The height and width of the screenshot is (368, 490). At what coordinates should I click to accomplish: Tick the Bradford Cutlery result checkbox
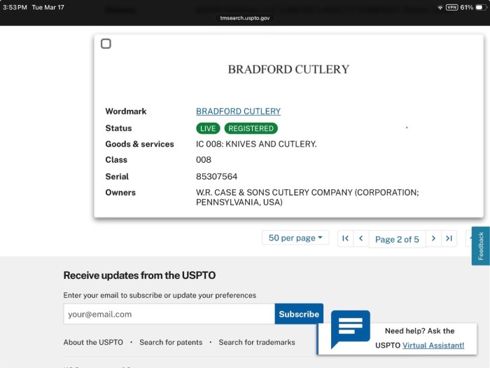point(106,43)
